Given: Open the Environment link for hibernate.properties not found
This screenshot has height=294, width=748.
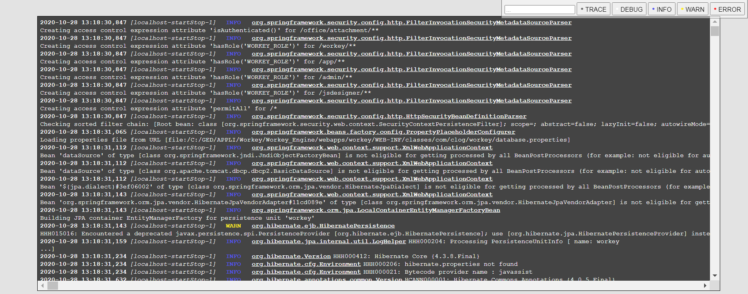Looking at the screenshot, I should 306,264.
